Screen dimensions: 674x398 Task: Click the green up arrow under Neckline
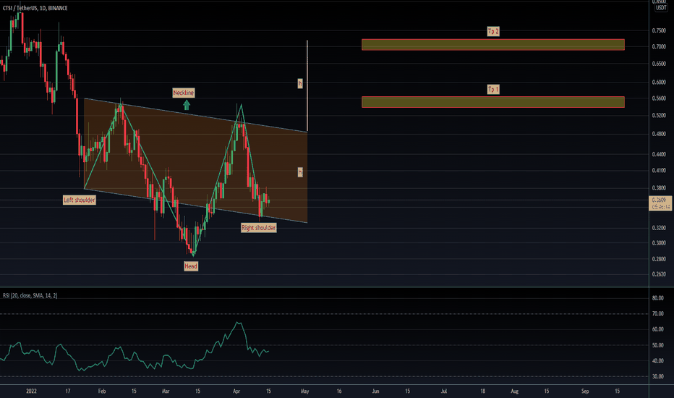[187, 106]
